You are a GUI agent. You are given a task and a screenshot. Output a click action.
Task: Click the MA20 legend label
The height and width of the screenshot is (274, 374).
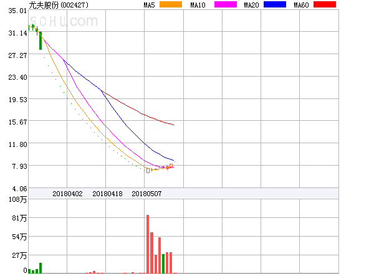(251, 5)
